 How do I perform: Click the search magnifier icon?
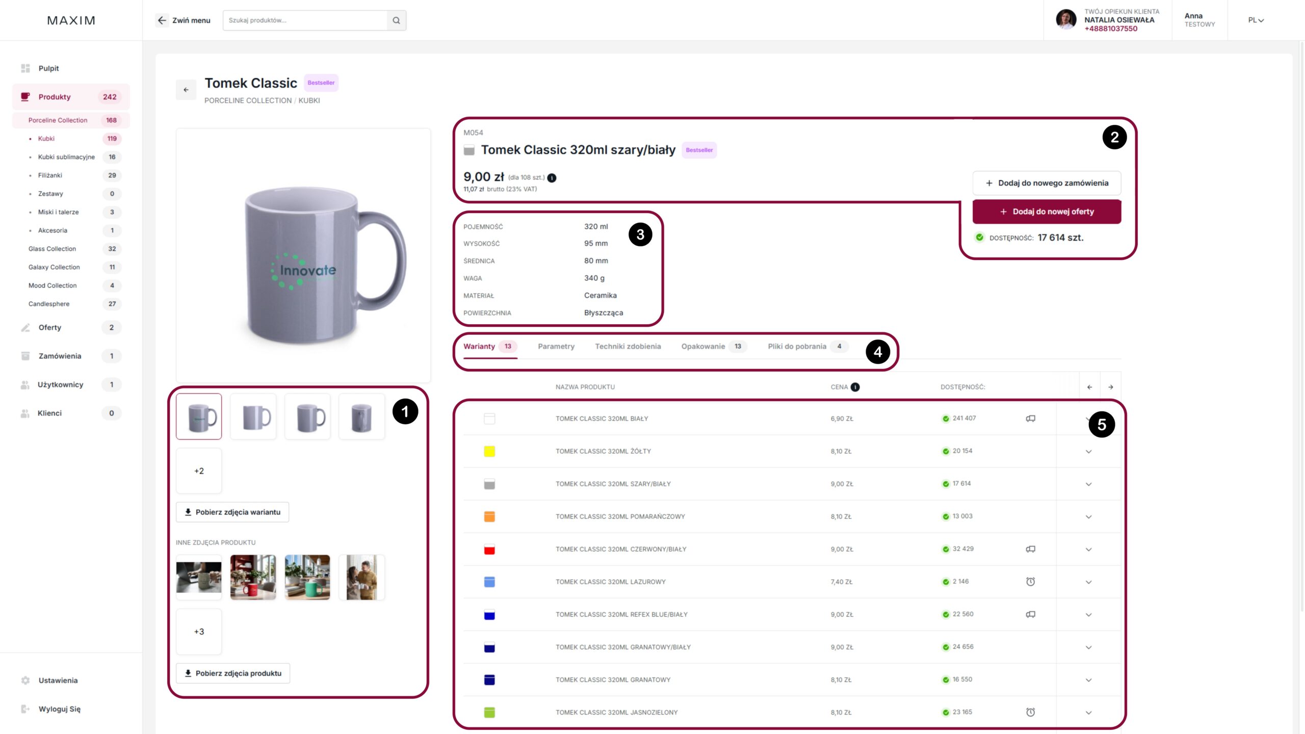(x=396, y=20)
